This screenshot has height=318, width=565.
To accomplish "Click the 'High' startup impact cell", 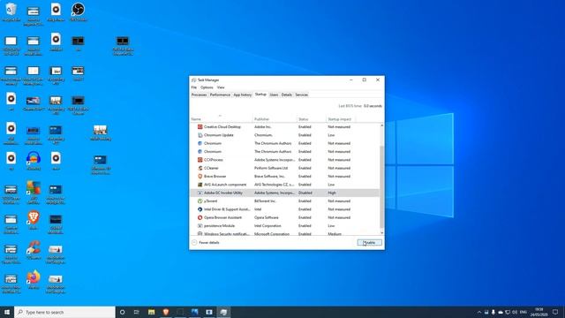I will (x=332, y=193).
